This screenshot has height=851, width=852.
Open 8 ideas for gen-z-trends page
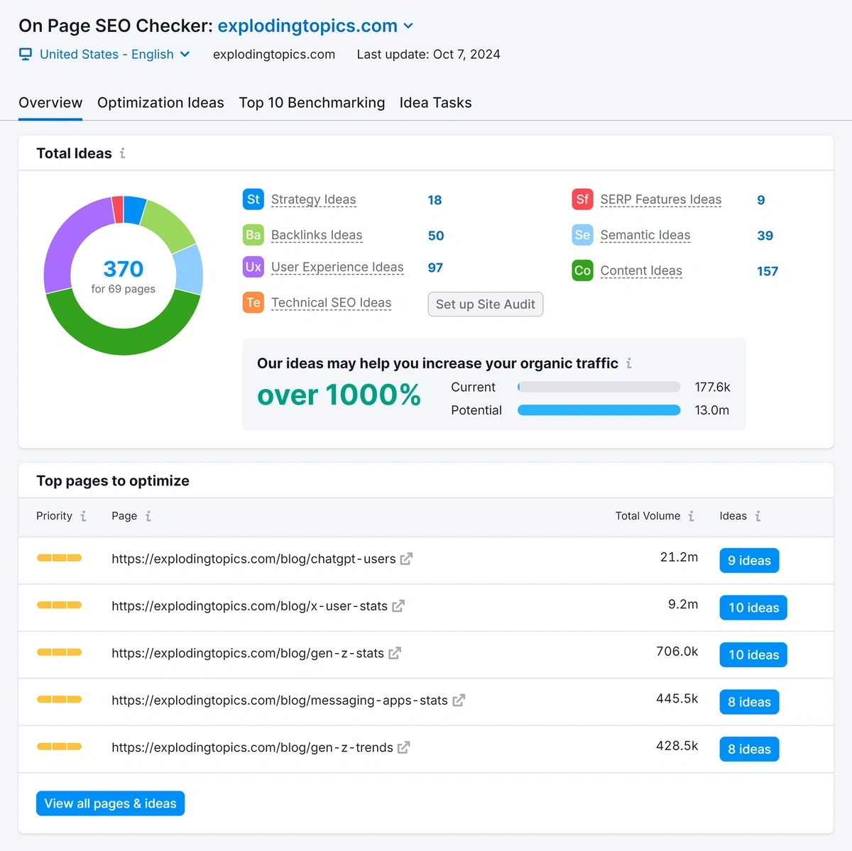[x=749, y=749]
